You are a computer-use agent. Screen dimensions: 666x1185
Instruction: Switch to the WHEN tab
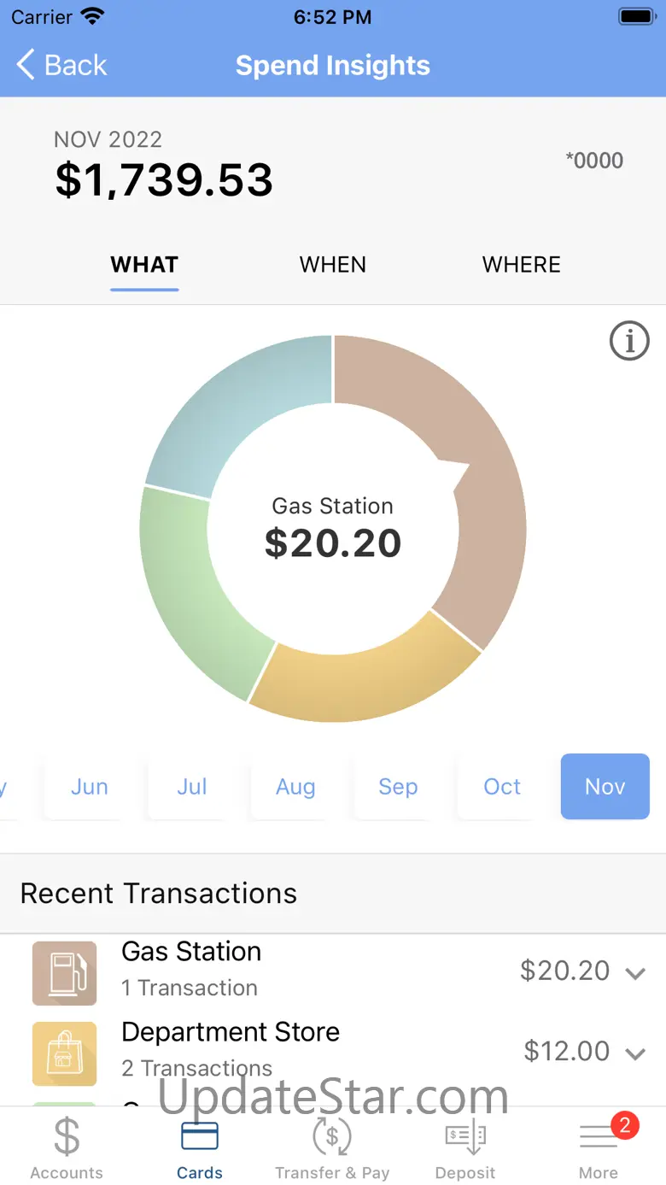(x=333, y=265)
